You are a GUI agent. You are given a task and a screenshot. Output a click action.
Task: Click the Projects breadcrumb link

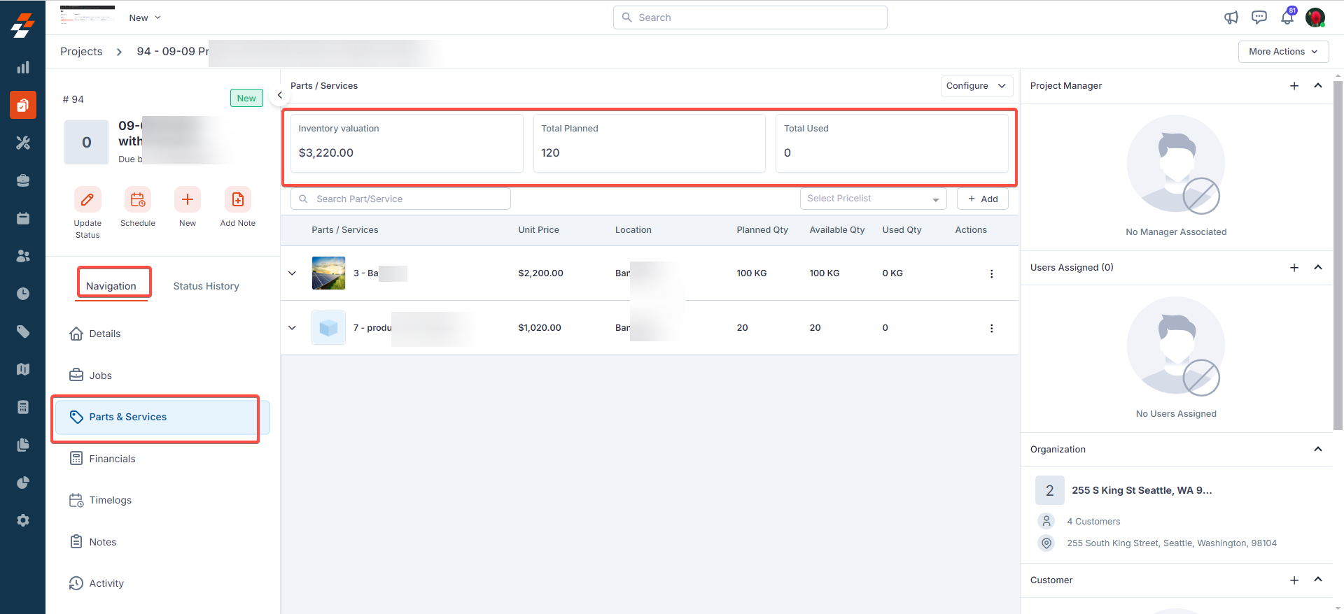[81, 52]
